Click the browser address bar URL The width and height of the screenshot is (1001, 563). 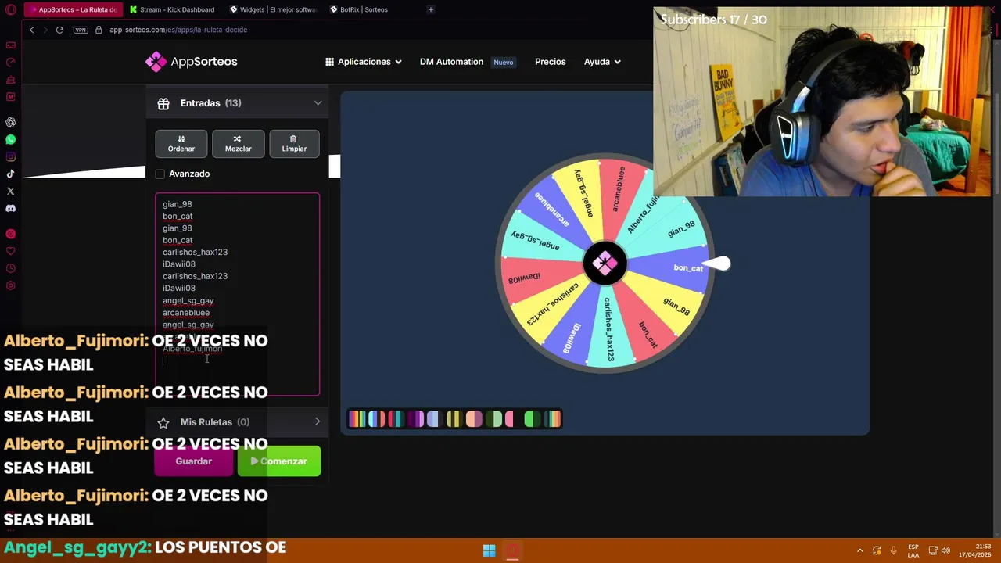178,30
